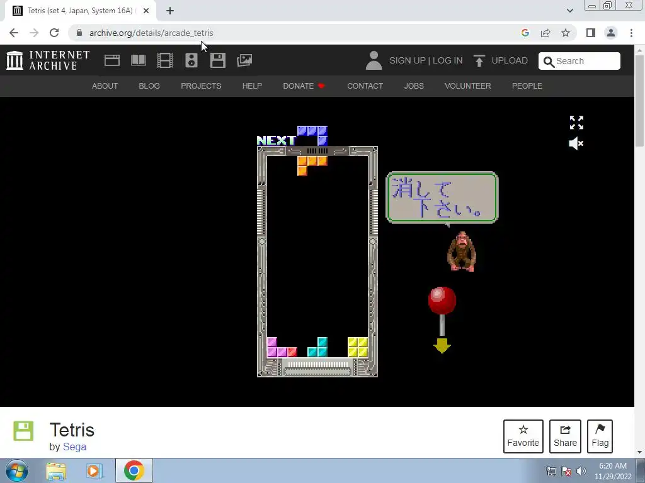Open the network tray icon

click(x=551, y=471)
